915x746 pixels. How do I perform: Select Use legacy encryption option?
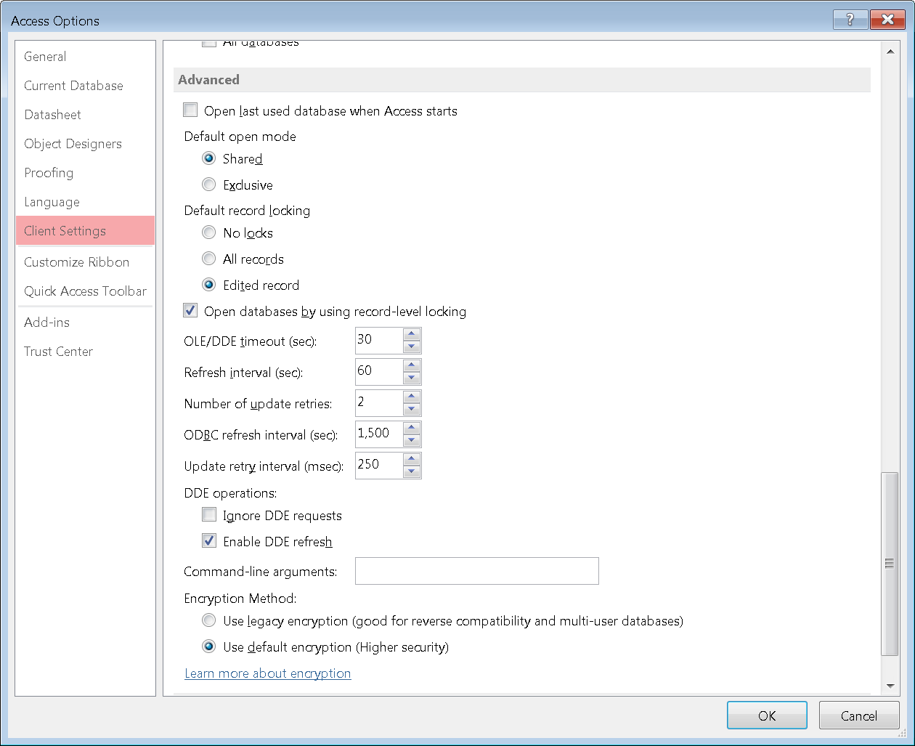click(x=209, y=620)
